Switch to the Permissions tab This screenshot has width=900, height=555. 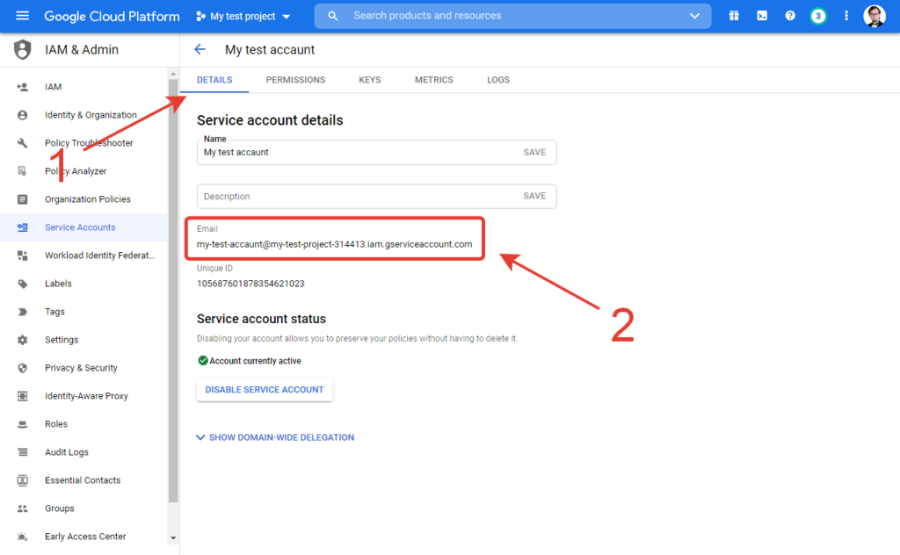pos(295,80)
